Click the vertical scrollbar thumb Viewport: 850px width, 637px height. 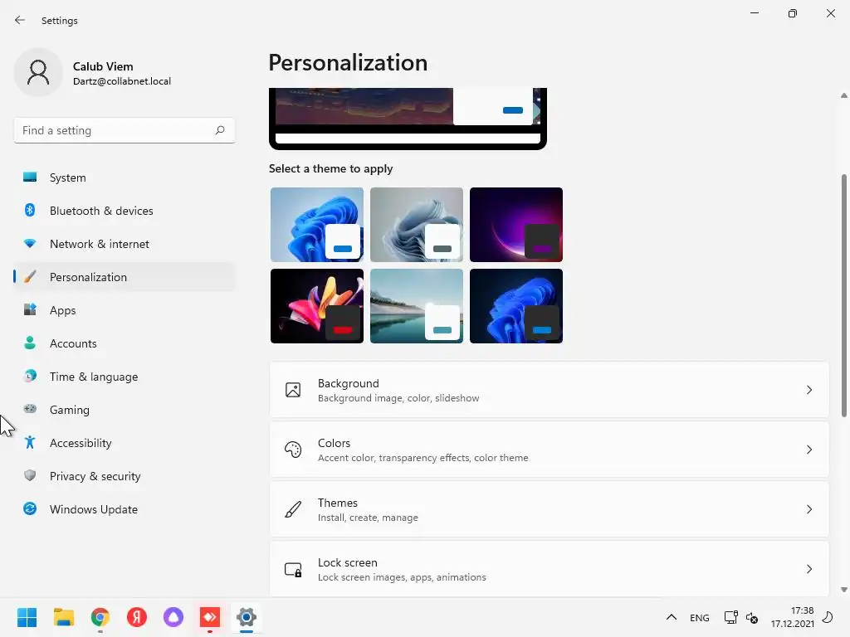coord(843,296)
